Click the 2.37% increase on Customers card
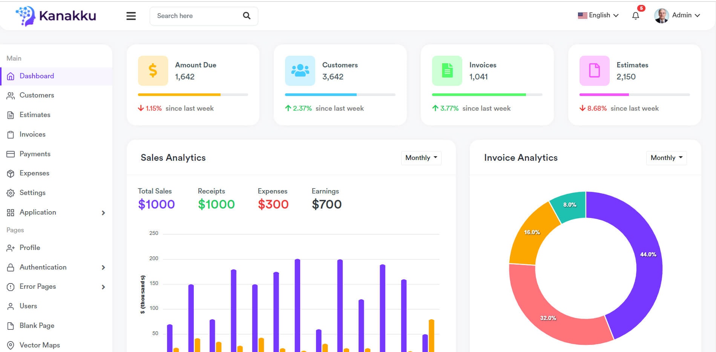 click(x=298, y=108)
